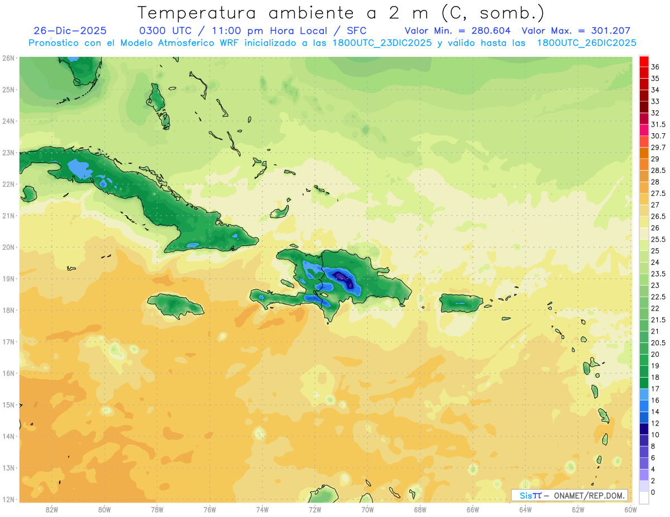The height and width of the screenshot is (517, 670).
Task: Click the '19N' latitude label
Action: (x=8, y=278)
